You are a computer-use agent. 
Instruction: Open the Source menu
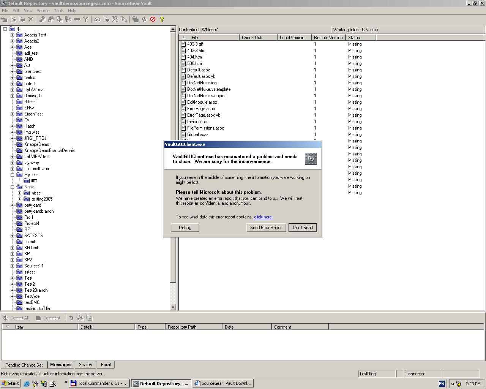point(43,11)
